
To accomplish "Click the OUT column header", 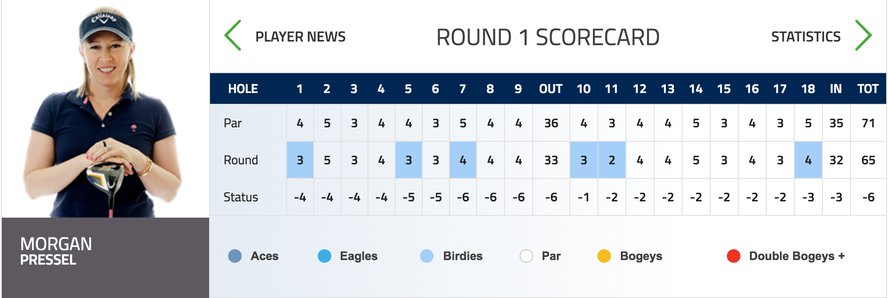I will pyautogui.click(x=551, y=89).
